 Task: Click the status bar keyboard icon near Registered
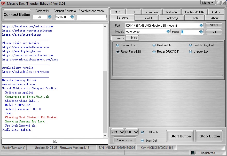click(193, 153)
